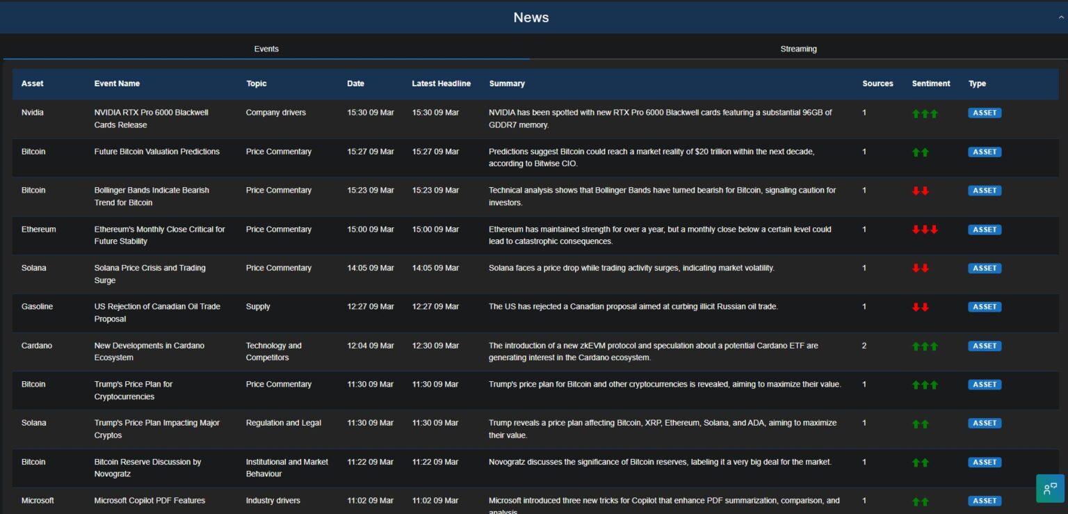Click the ASSET badge in Microsoft row

(985, 501)
